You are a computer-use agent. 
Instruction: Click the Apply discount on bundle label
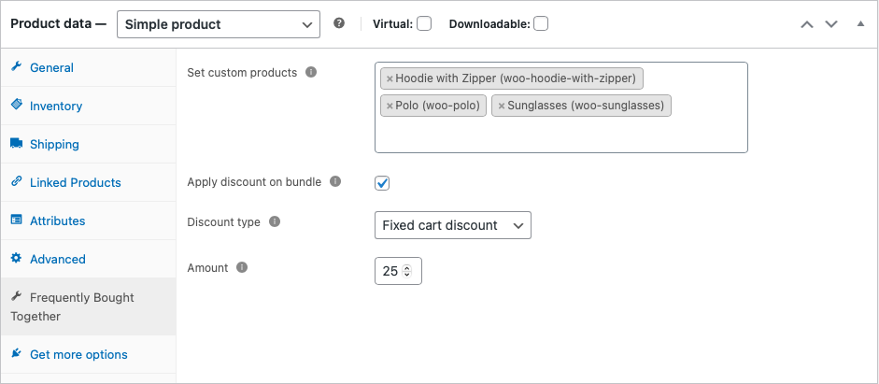(254, 182)
